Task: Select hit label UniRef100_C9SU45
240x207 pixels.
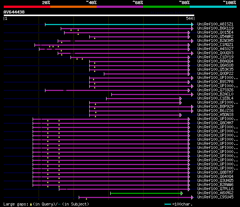Action: point(215,197)
